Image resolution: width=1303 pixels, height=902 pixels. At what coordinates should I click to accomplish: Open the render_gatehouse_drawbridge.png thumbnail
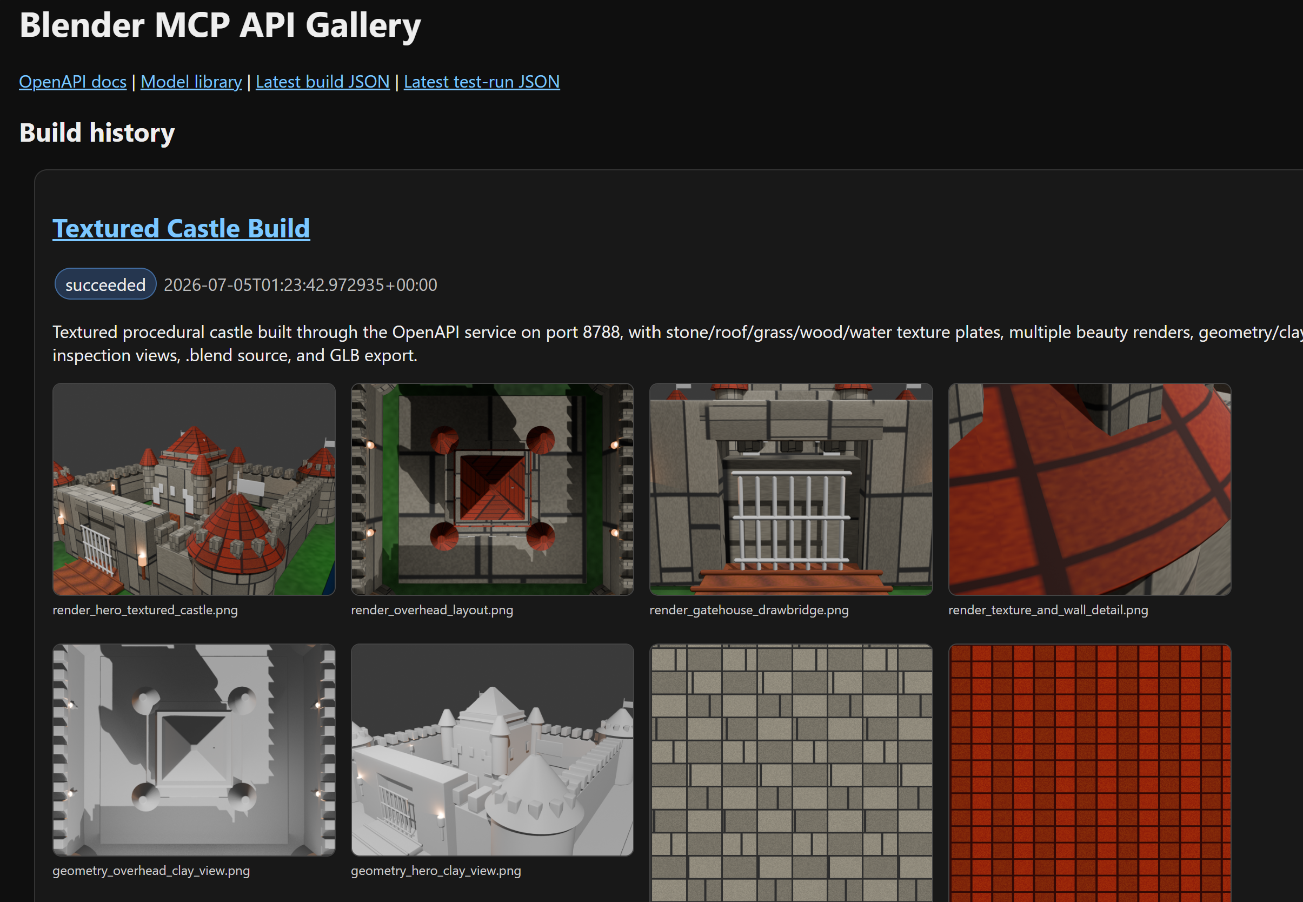point(790,489)
